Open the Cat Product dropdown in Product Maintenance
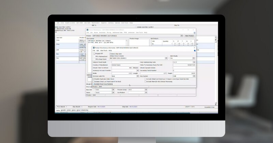Screen dimensions: 273x143 tap(146, 92)
